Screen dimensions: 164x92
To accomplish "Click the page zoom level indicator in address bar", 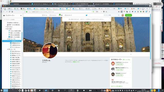I will tap(97, 12).
